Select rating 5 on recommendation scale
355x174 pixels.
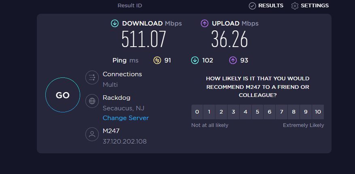click(x=257, y=112)
